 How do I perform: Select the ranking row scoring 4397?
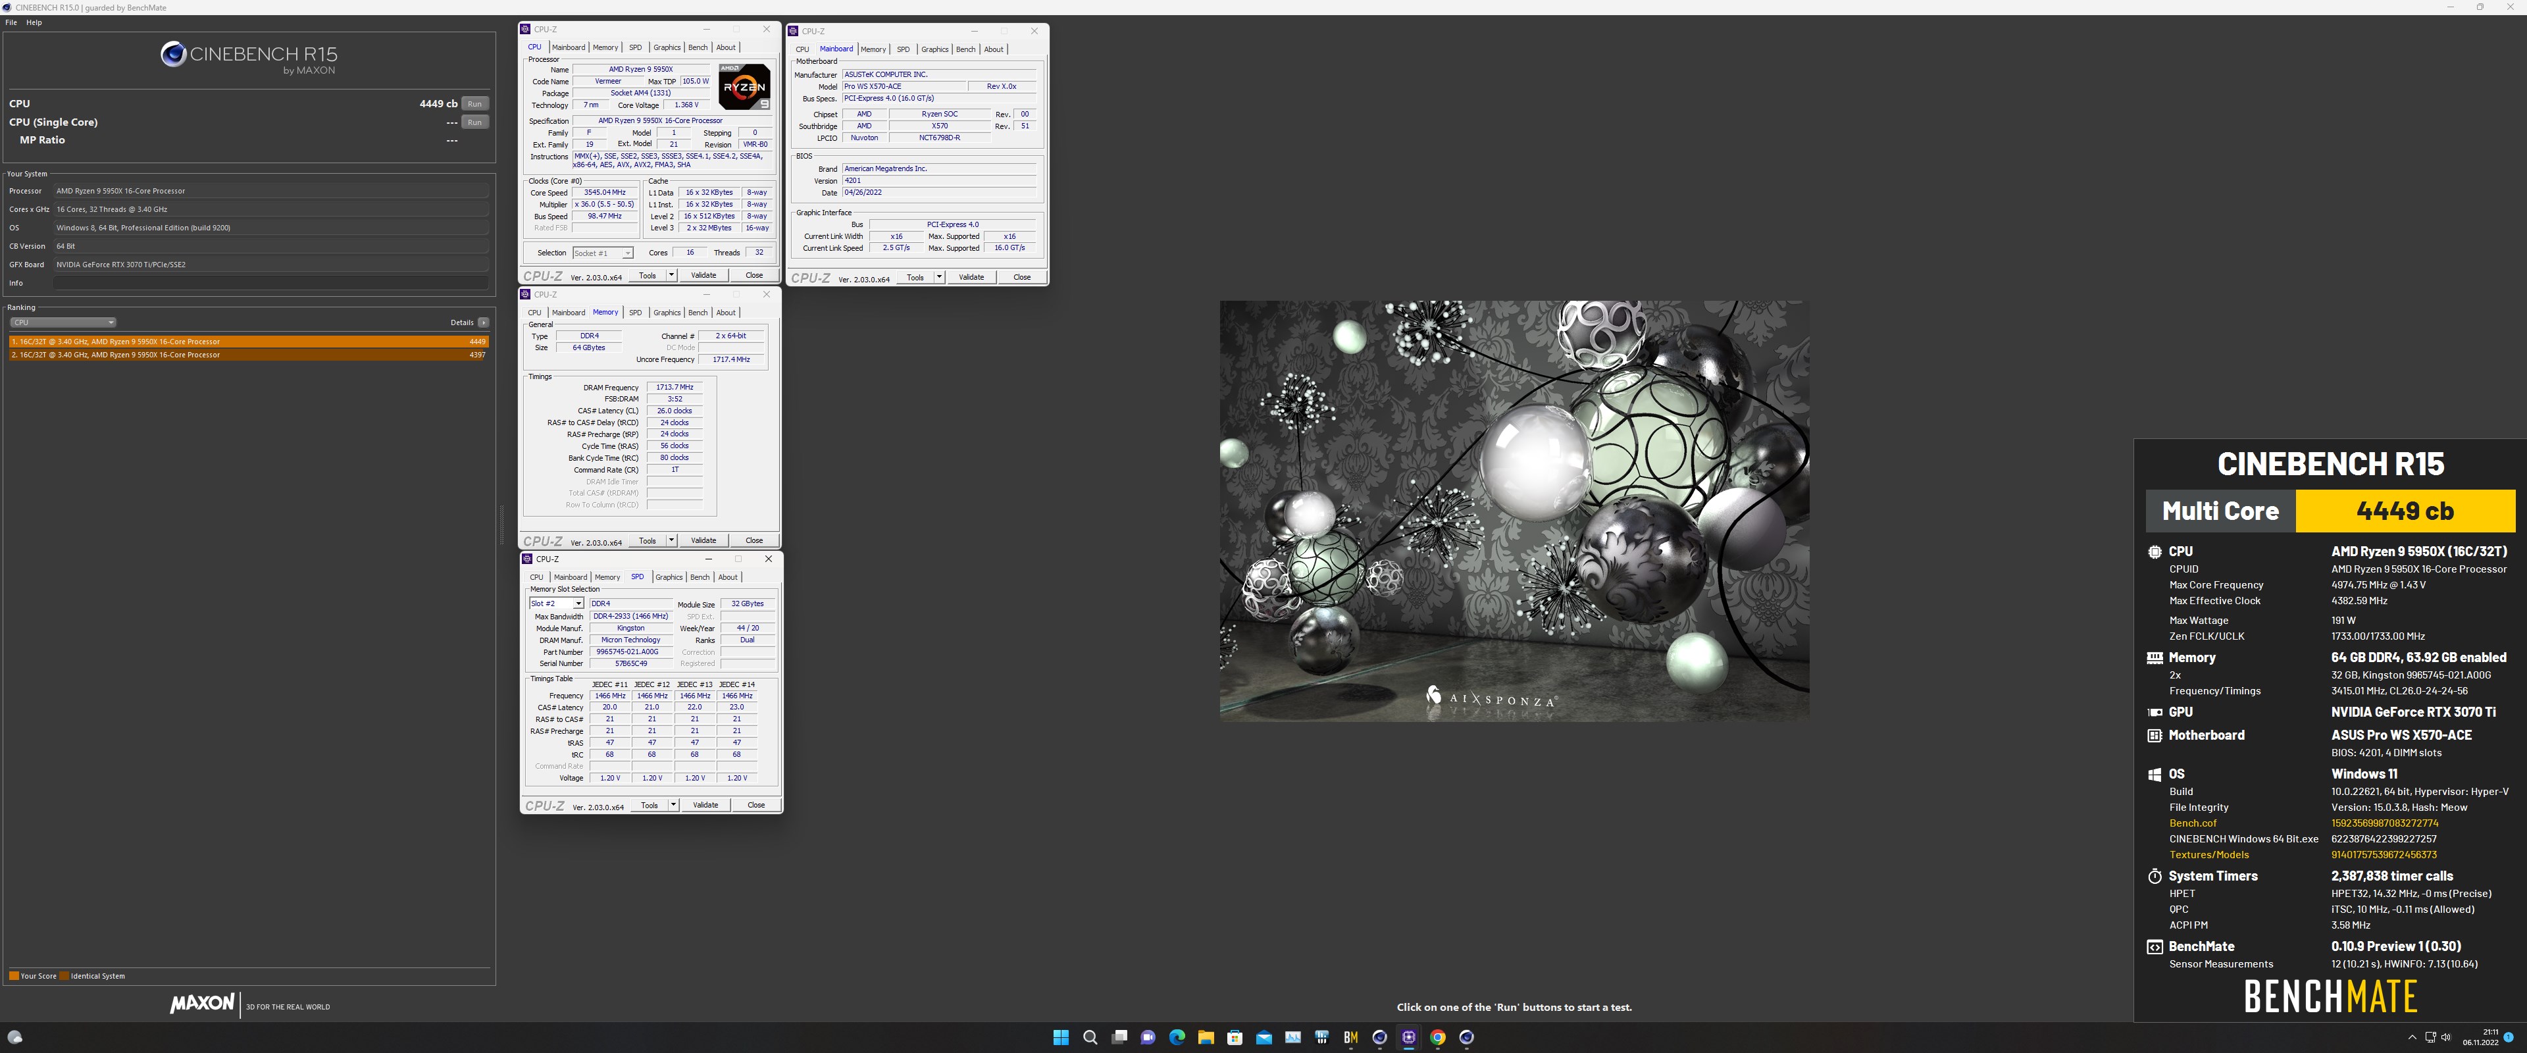248,354
